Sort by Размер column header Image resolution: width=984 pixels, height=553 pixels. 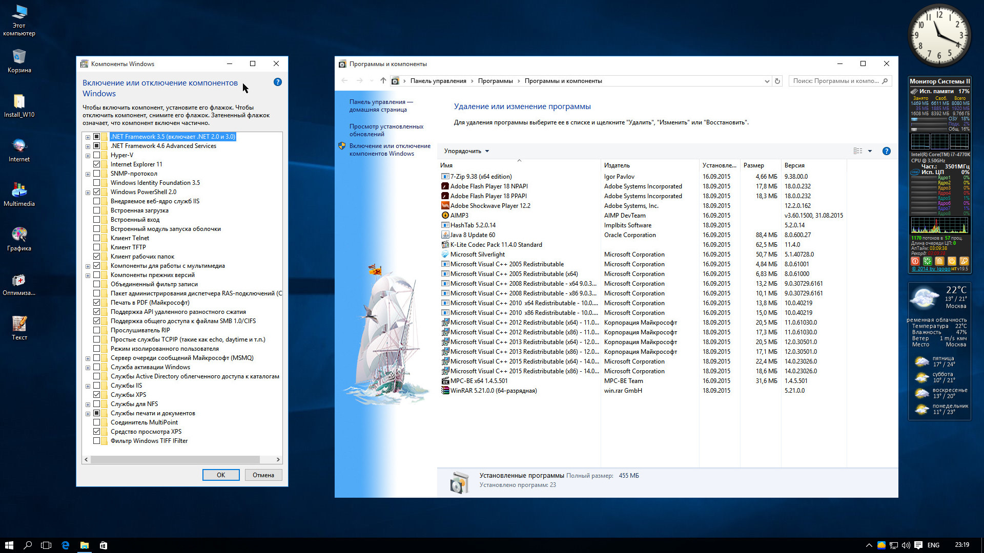pyautogui.click(x=761, y=165)
